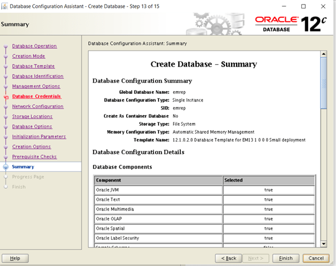This screenshot has height=266, width=336.
Task: Click the Database Operation step link
Action: 34,46
